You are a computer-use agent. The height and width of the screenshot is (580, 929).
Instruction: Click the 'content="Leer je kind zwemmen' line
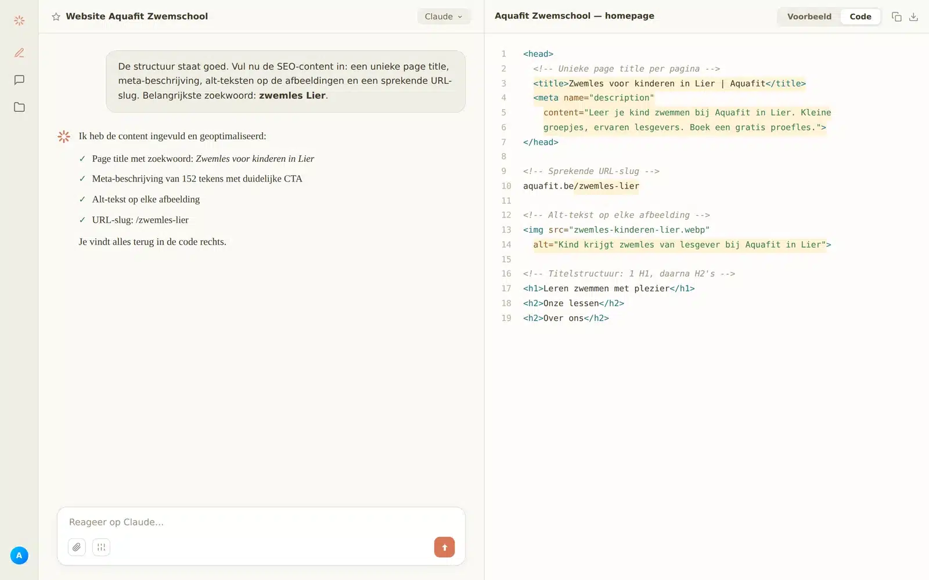[687, 113]
